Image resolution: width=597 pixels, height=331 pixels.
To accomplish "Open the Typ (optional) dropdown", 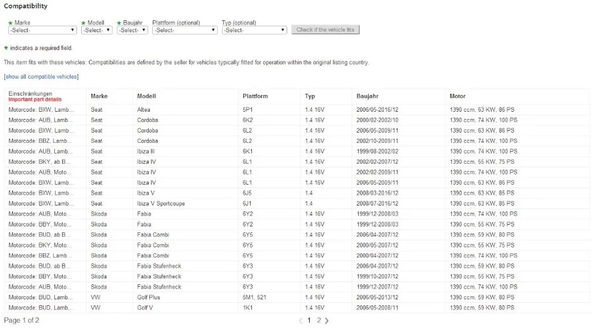I will pyautogui.click(x=254, y=30).
